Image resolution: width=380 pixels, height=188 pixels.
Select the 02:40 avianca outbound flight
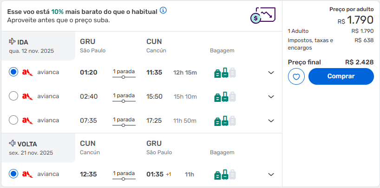(13, 96)
